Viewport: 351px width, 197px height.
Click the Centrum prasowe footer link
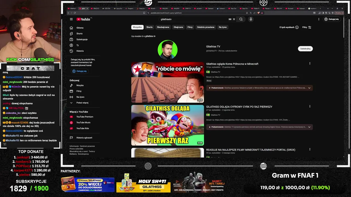pyautogui.click(x=87, y=146)
